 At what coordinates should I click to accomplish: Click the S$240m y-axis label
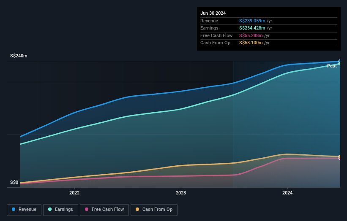click(x=19, y=56)
